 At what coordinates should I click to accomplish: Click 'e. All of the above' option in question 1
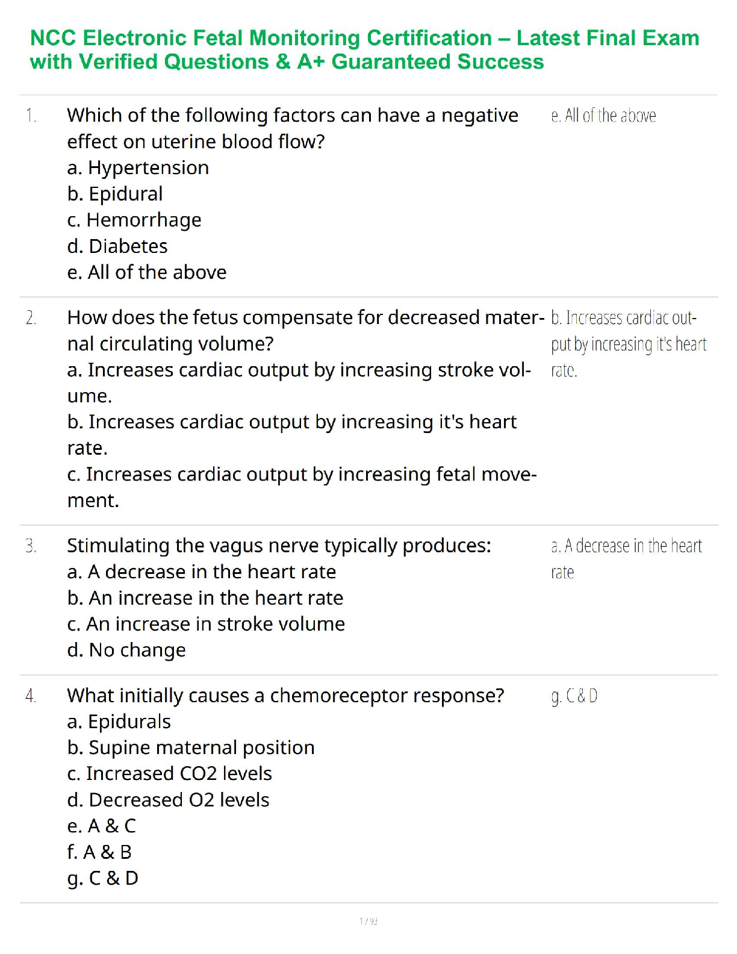point(147,272)
